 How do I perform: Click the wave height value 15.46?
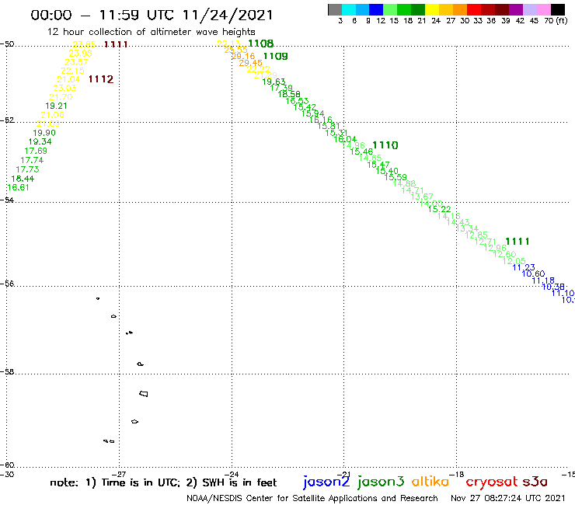[361, 151]
